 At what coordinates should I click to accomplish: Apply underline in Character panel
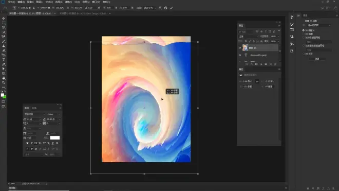click(x=52, y=143)
